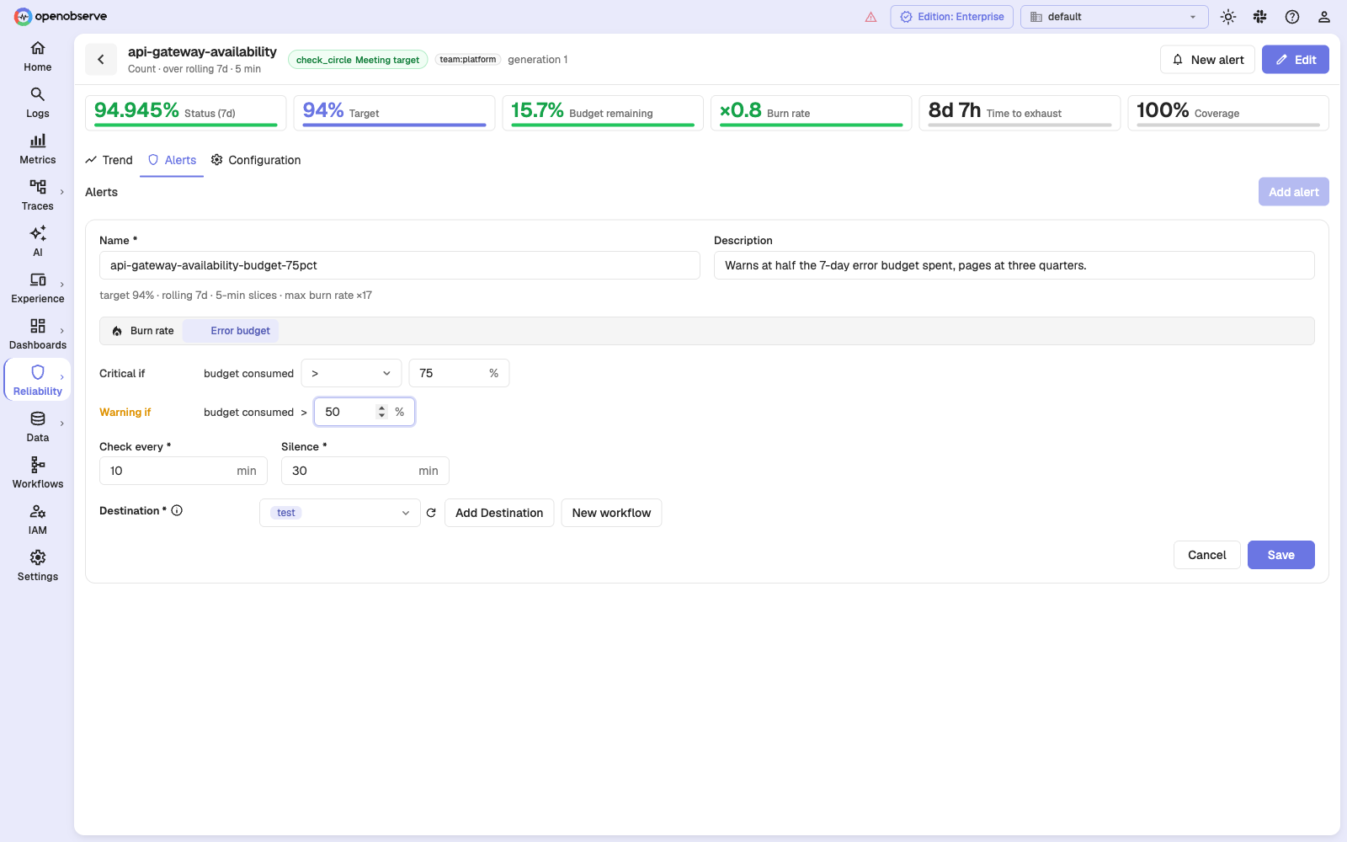Viewport: 1347px width, 842px height.
Task: Select Error budget alert type
Action: (232, 331)
